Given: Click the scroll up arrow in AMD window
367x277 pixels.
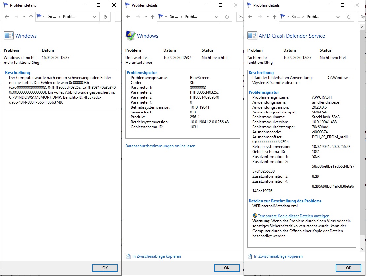Looking at the screenshot, I should pos(362,27).
